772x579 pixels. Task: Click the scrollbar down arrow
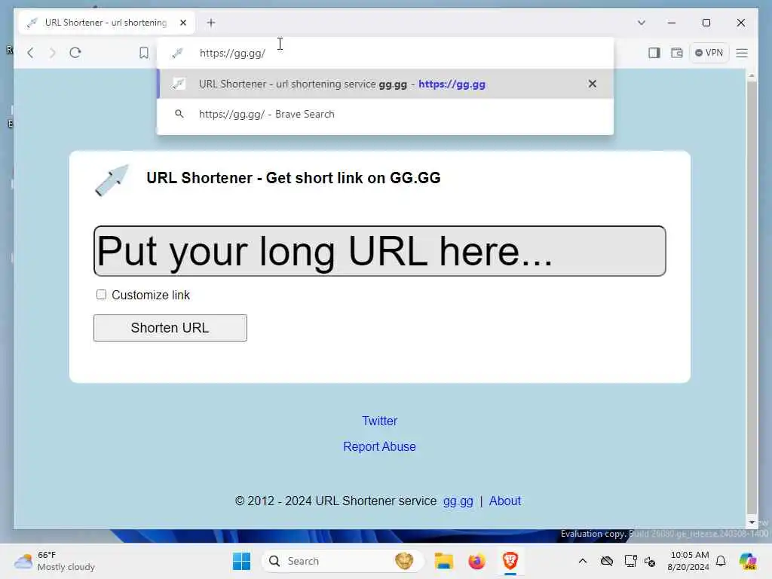752,522
